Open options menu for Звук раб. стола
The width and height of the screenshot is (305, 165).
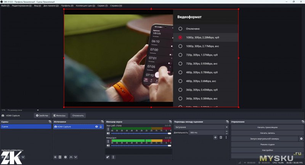pyautogui.click(x=108, y=129)
